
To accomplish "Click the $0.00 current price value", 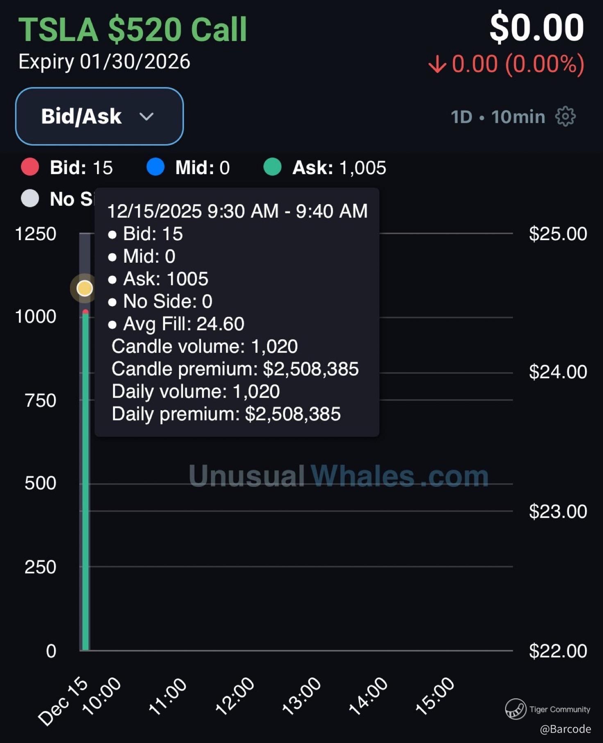I will tap(537, 28).
